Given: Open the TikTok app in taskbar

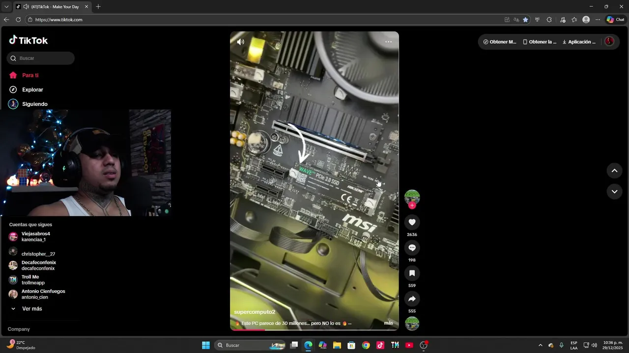Looking at the screenshot, I should coord(380,345).
